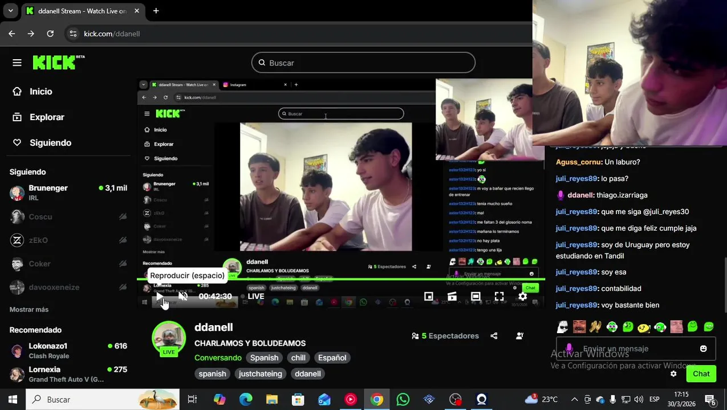Image resolution: width=727 pixels, height=410 pixels.
Task: Open the tab search dropdown arrow
Action: coord(10,11)
